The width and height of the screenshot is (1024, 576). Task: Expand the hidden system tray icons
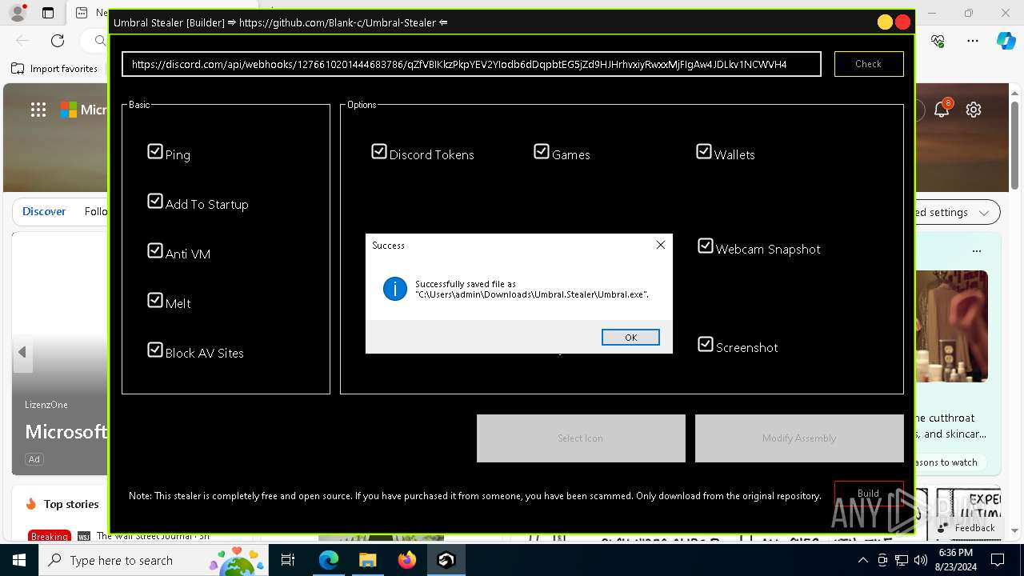(x=862, y=560)
